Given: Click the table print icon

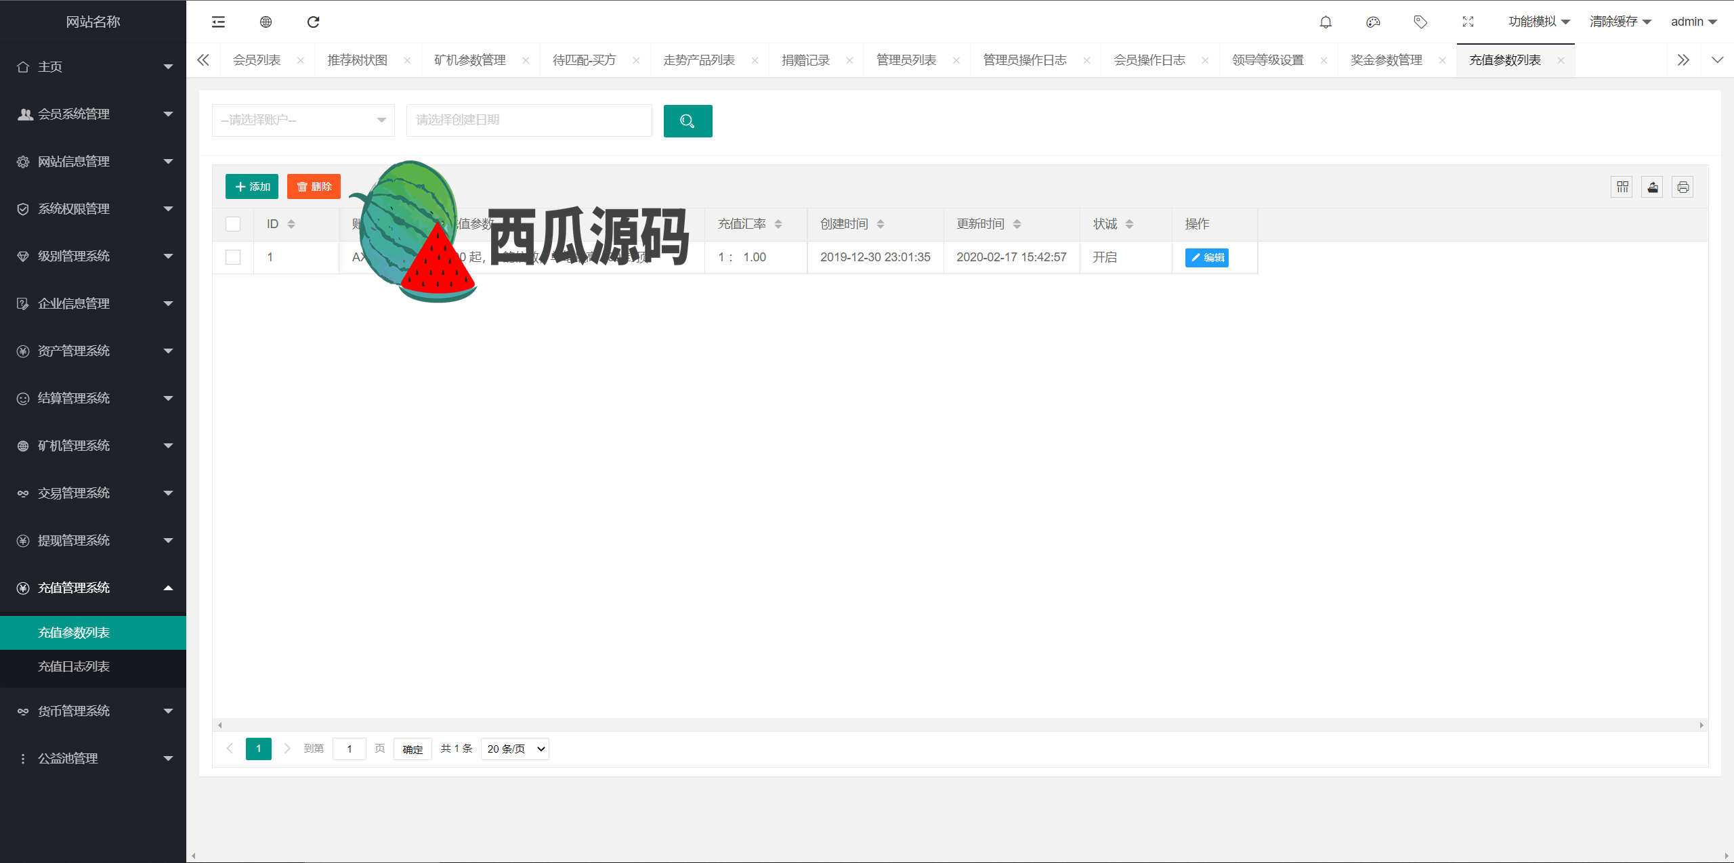Looking at the screenshot, I should pyautogui.click(x=1683, y=187).
